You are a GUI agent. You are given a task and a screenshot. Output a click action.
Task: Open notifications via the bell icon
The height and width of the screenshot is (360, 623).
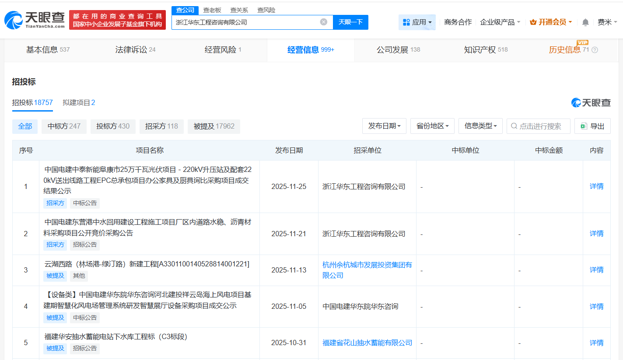coord(585,21)
